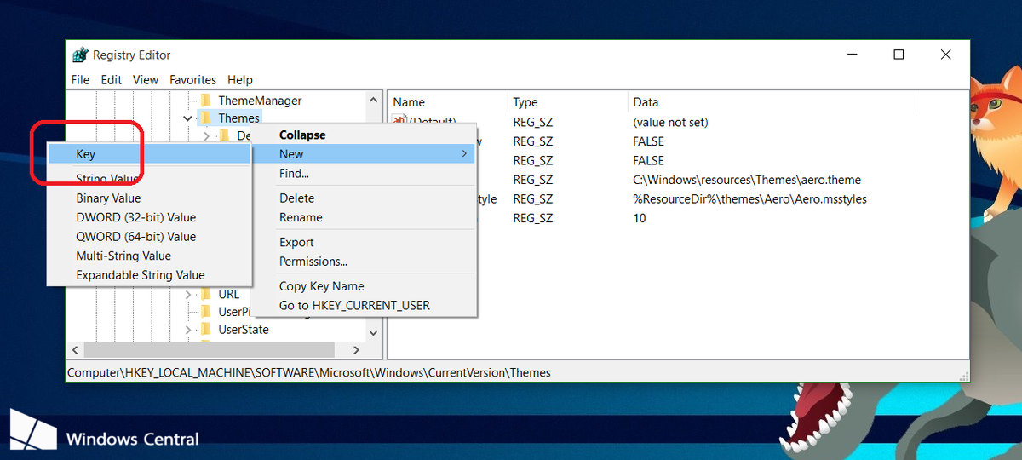This screenshot has width=1022, height=460.
Task: Choose QWORD (64-bit) Value
Action: 149,237
